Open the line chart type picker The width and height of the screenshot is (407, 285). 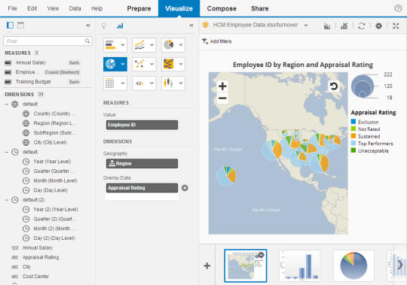pyautogui.click(x=144, y=45)
